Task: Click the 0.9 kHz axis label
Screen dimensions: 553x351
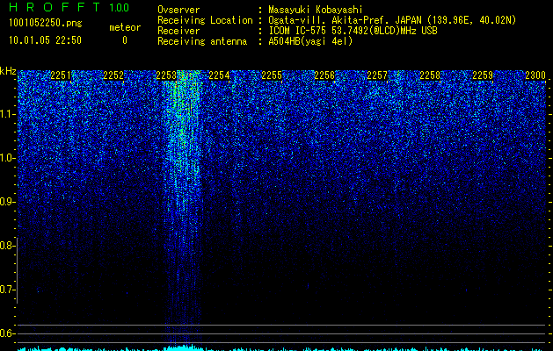Action: pyautogui.click(x=7, y=202)
